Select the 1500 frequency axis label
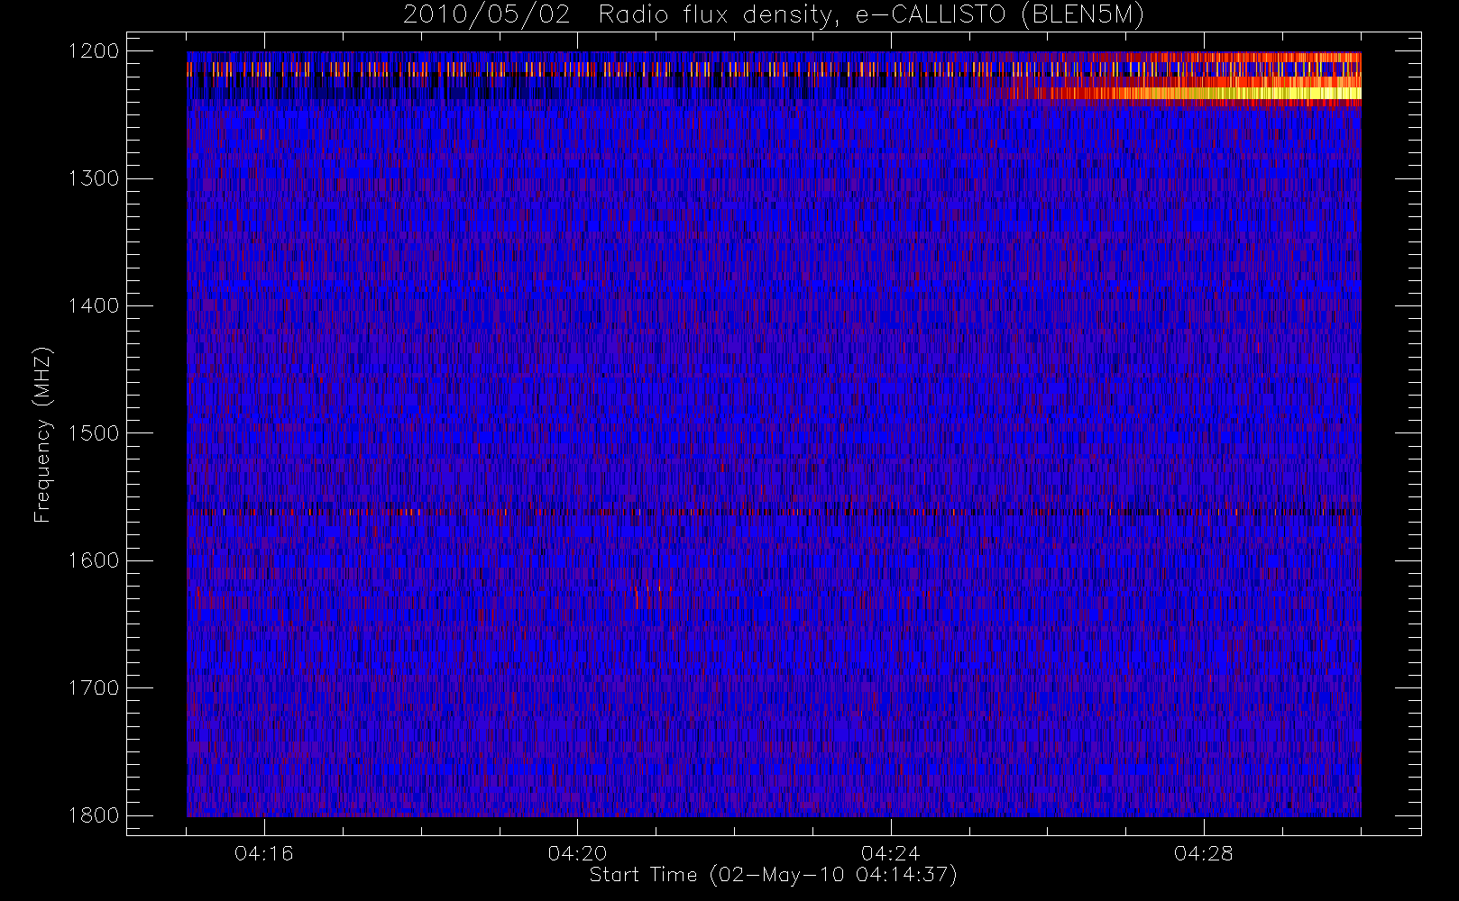 pyautogui.click(x=94, y=432)
